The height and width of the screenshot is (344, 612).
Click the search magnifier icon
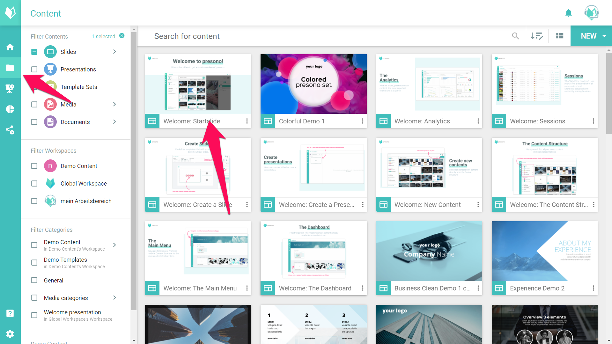tap(515, 36)
